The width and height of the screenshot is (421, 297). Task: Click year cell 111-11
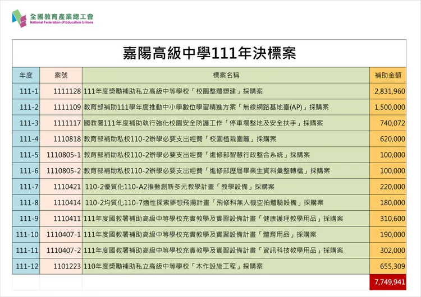[x=26, y=250]
